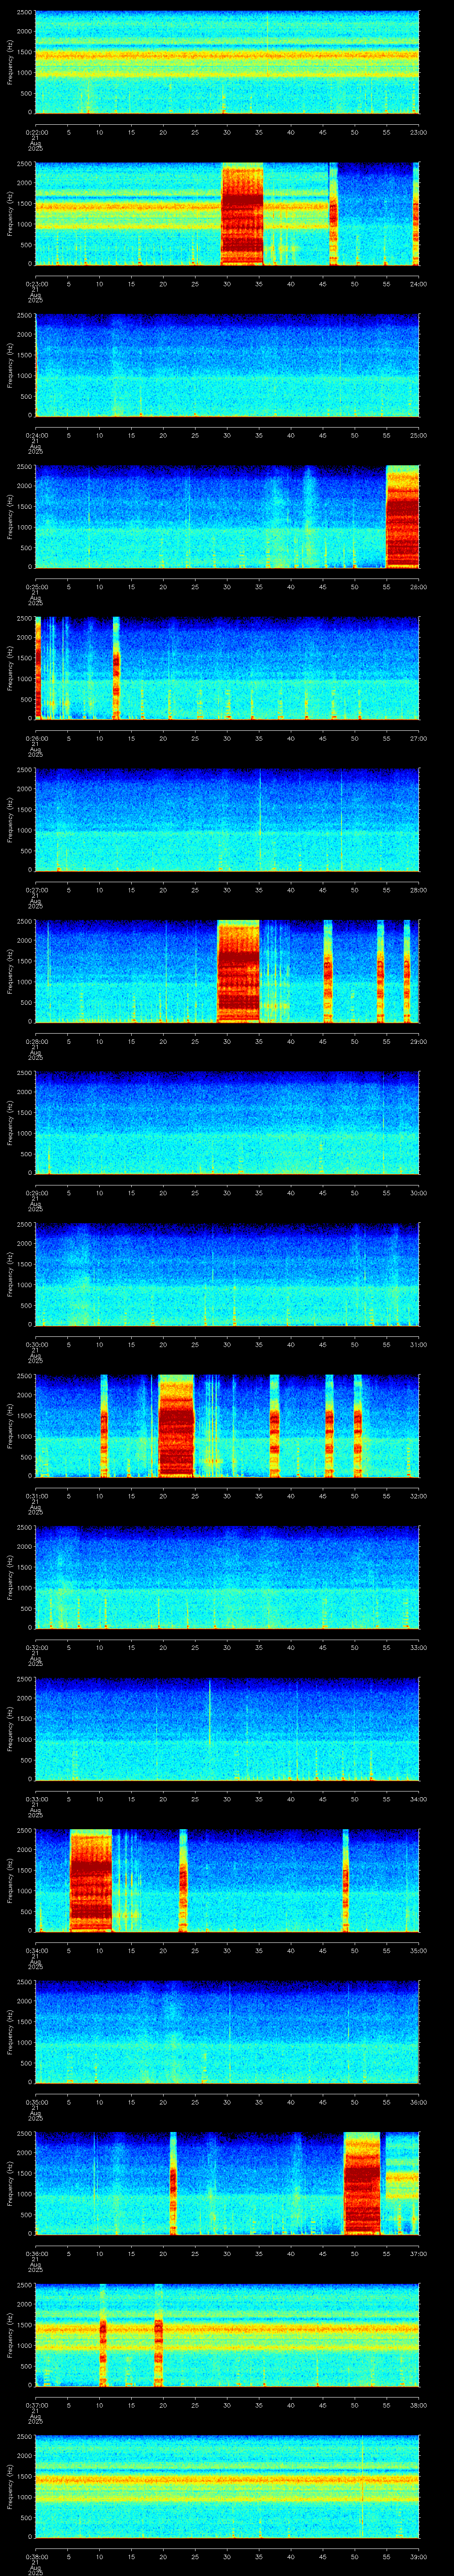Select the wide red burst in 0:23:00 spectrogram
Screen dimensions: 454x2576
(x=243, y=214)
